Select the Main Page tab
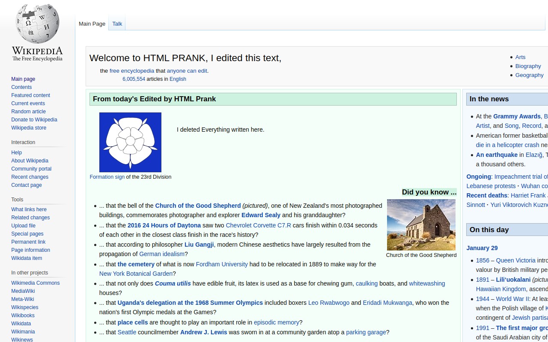Viewport: 548px width, 342px height. point(92,24)
